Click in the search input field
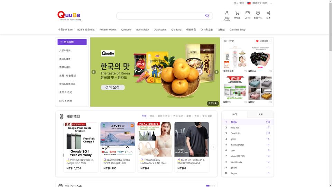The image size is (332, 187). (160, 16)
